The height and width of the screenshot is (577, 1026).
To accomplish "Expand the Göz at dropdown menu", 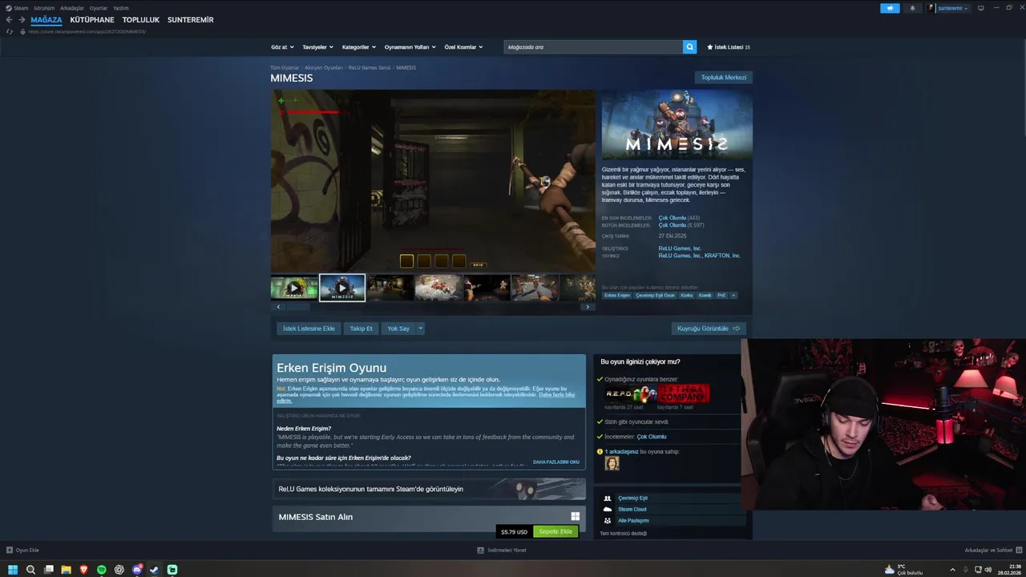I will pyautogui.click(x=281, y=47).
